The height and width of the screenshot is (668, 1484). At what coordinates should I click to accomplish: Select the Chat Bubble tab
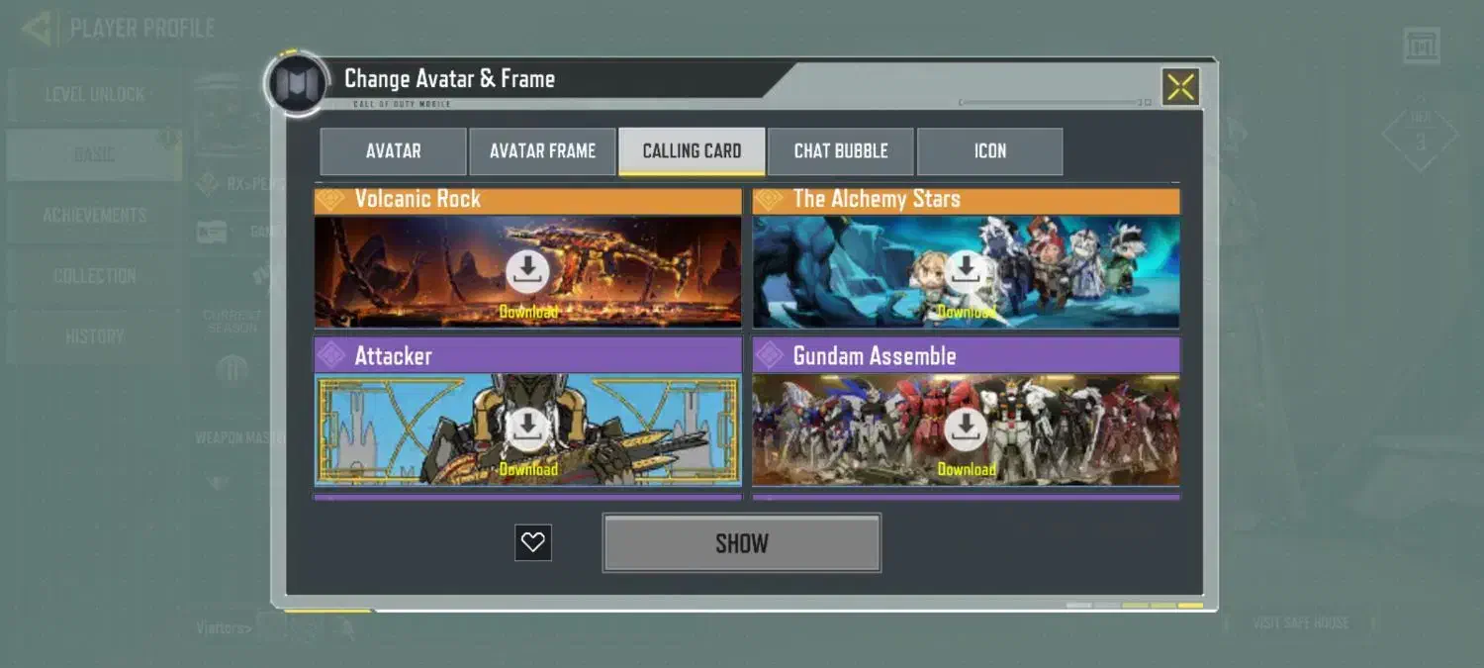pyautogui.click(x=841, y=151)
